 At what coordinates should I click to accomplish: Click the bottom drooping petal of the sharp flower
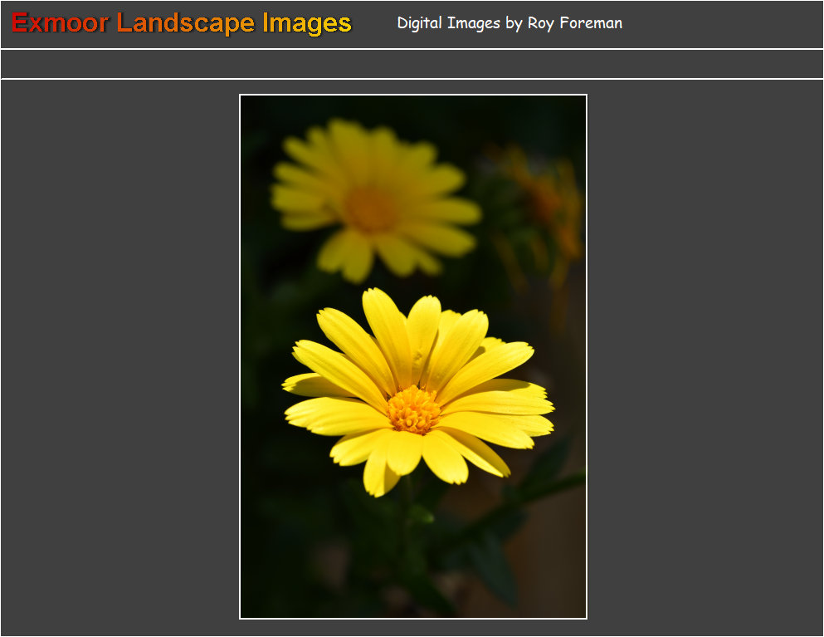coord(379,472)
